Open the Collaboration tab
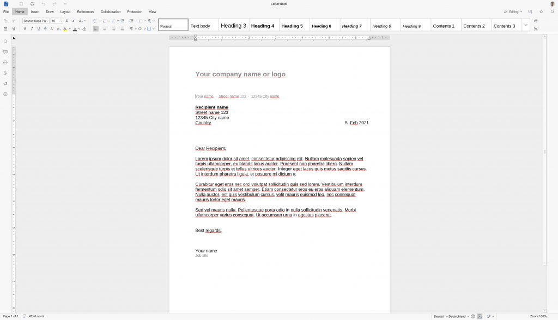 [x=111, y=11]
